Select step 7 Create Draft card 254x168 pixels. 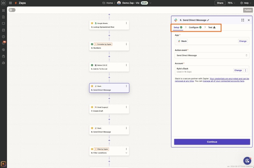[109, 109]
